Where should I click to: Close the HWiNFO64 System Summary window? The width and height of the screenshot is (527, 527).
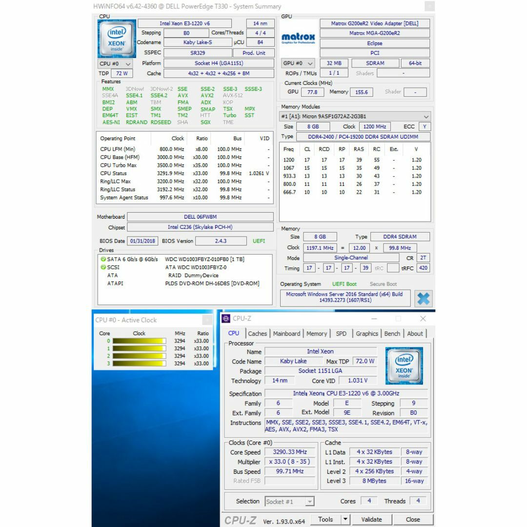[429, 6]
